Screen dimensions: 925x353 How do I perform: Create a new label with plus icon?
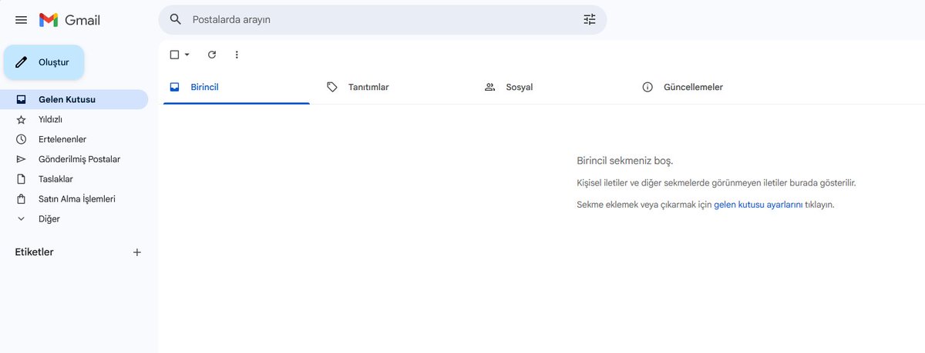[137, 252]
